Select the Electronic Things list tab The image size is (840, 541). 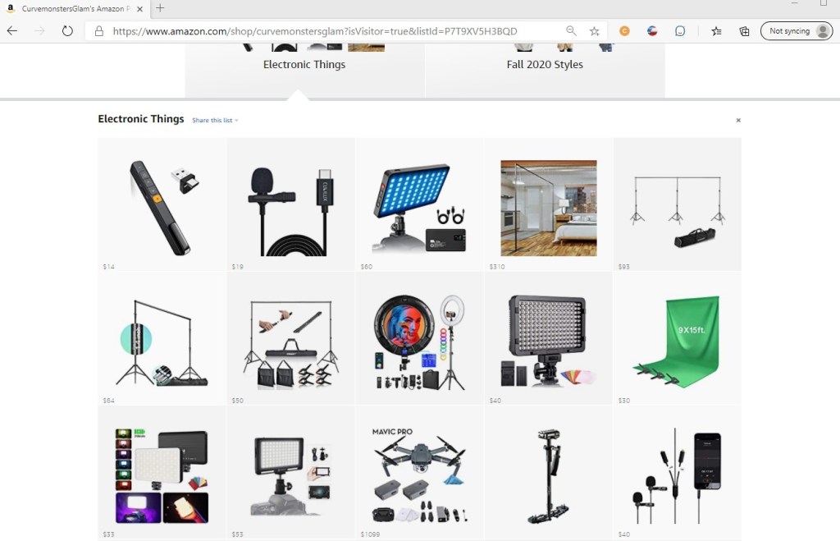click(304, 64)
